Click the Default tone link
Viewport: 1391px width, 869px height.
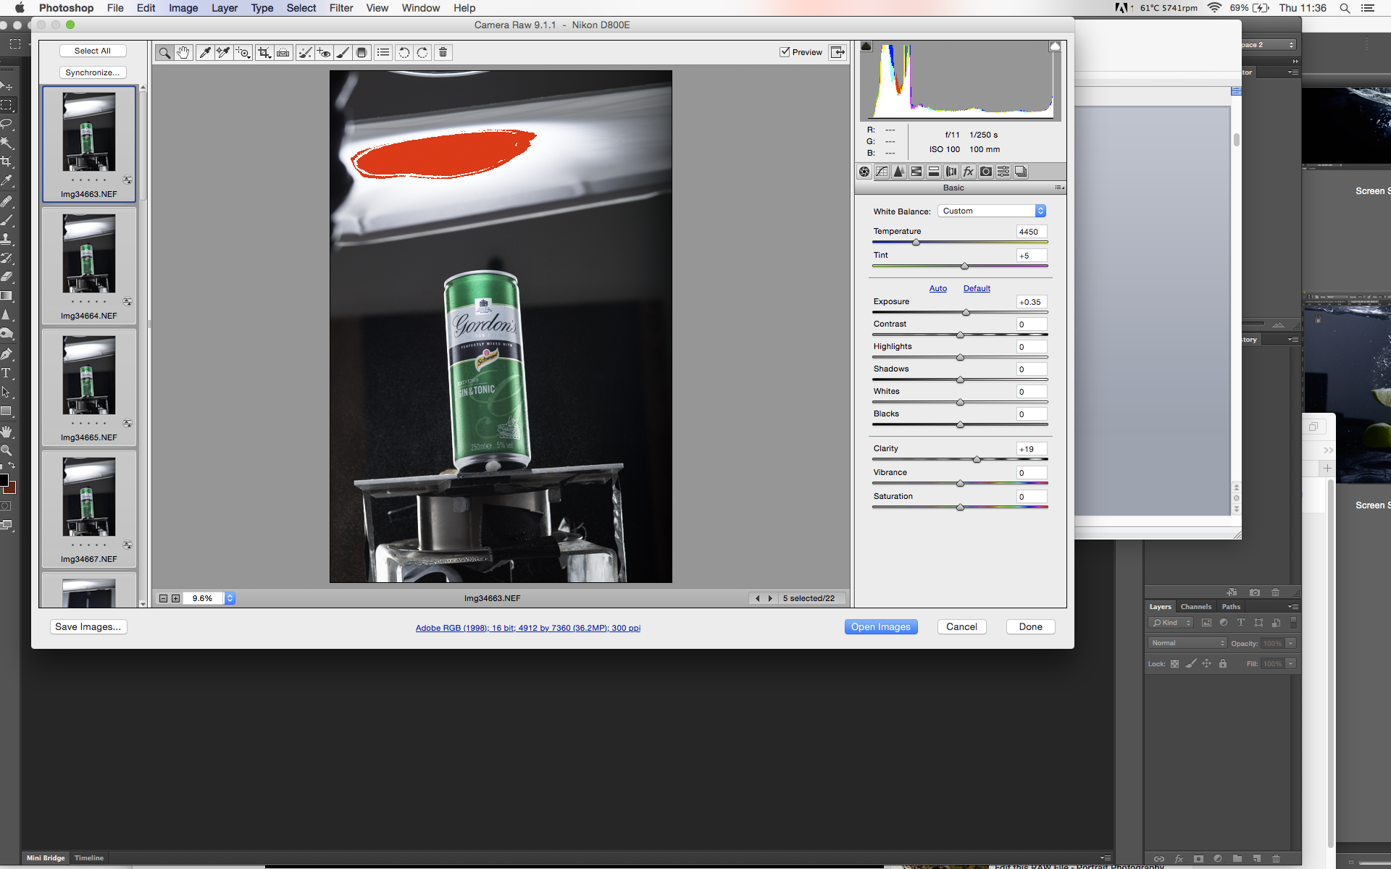977,288
